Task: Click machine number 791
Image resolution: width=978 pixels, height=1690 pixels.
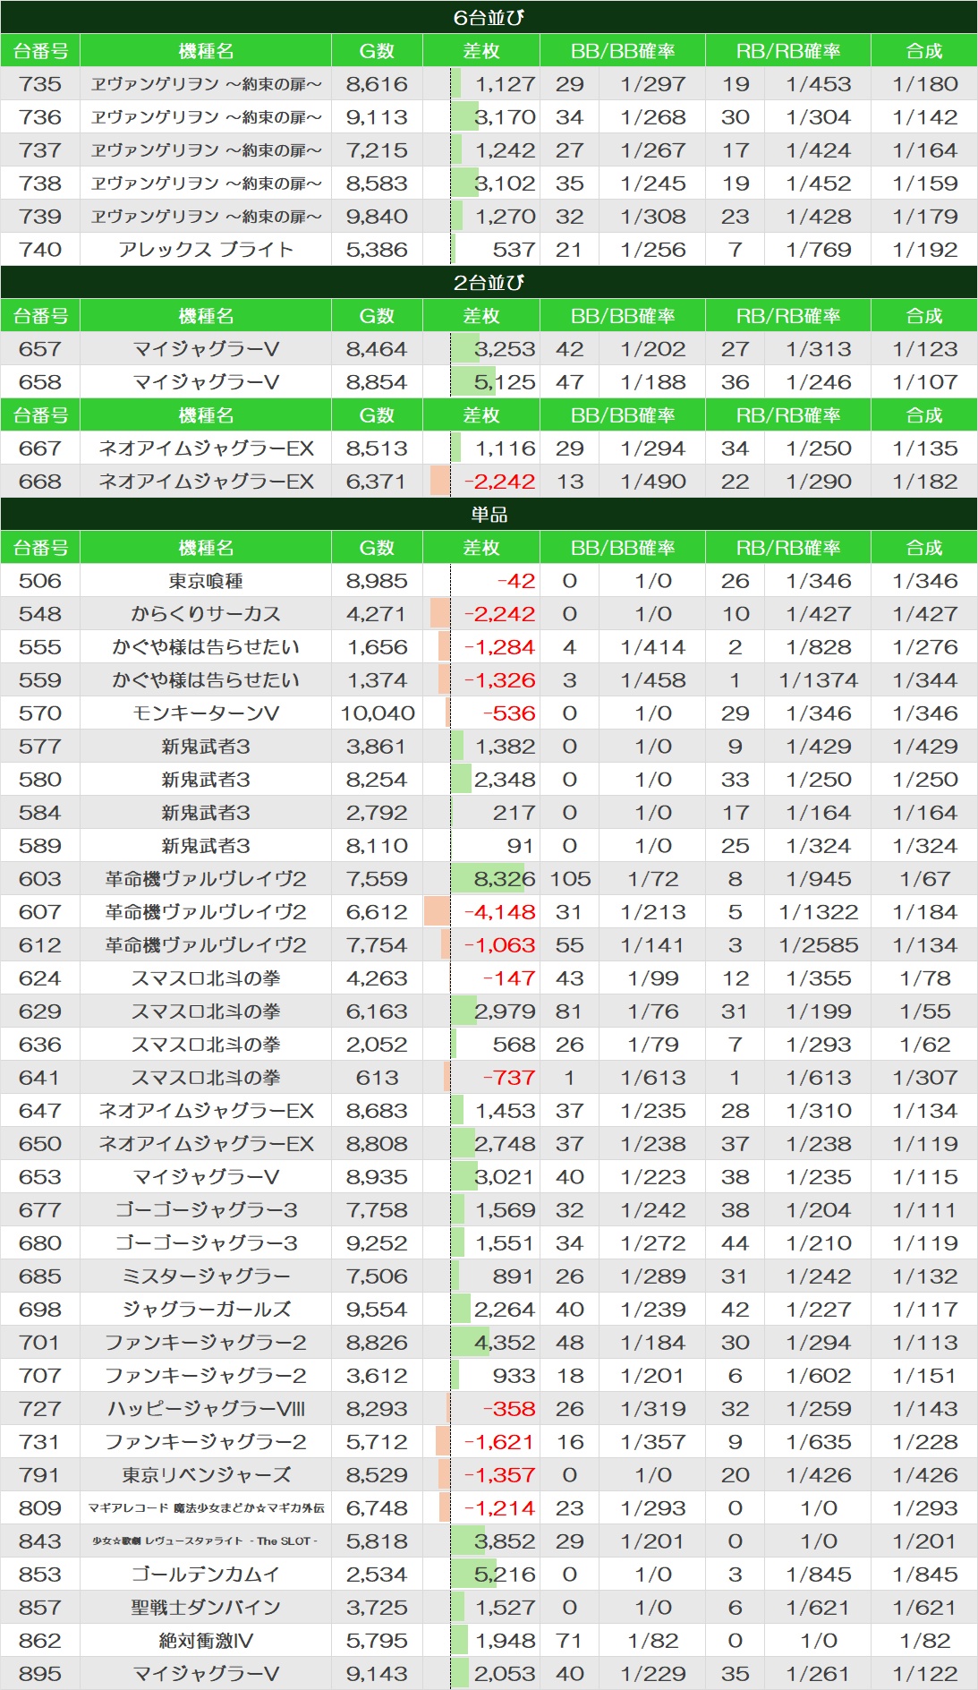Action: click(40, 1475)
